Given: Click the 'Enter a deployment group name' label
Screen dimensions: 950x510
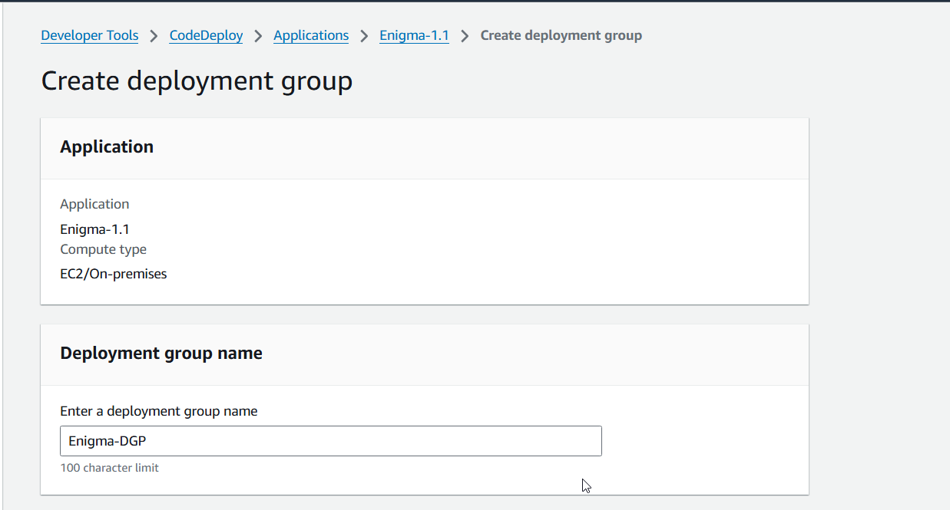Looking at the screenshot, I should [159, 411].
